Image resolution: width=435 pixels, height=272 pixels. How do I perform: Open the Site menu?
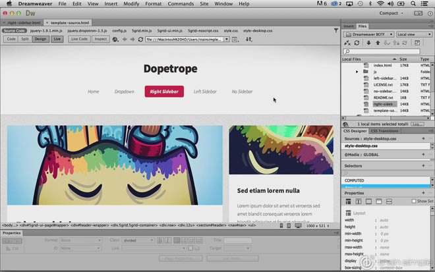pyautogui.click(x=204, y=3)
